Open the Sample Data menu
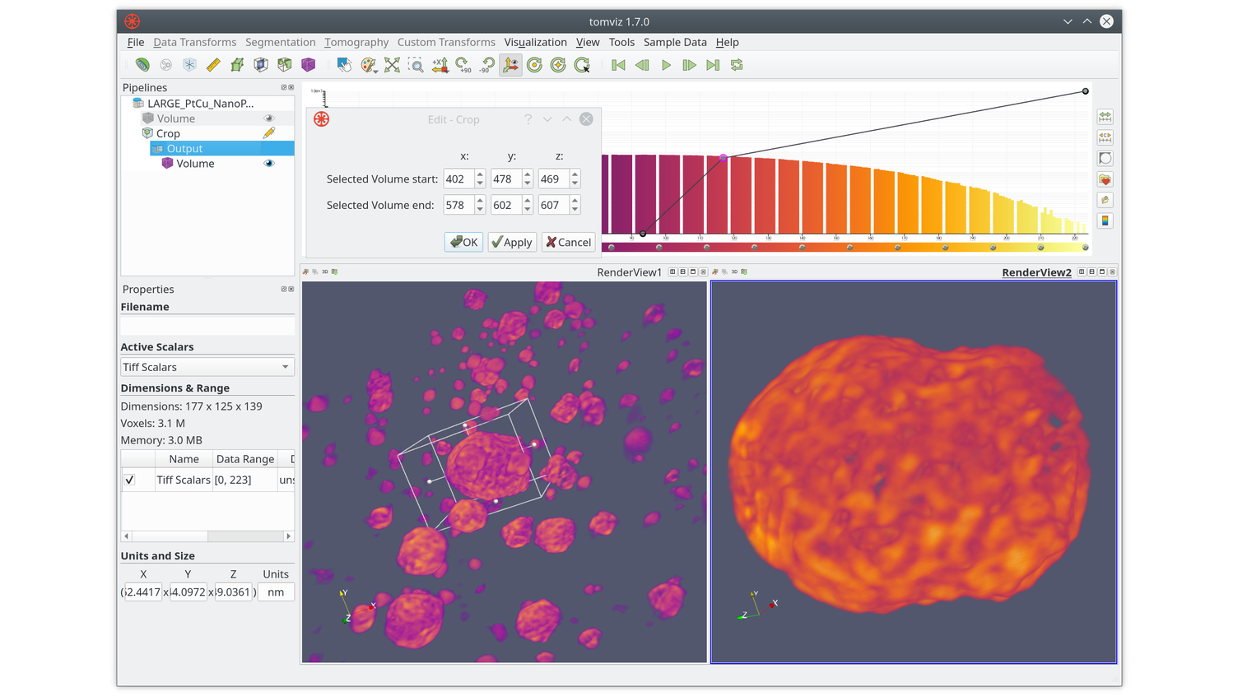 click(x=675, y=42)
